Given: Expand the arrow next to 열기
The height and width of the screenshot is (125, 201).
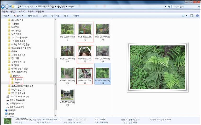Looking at the screenshot, I should (23, 16).
